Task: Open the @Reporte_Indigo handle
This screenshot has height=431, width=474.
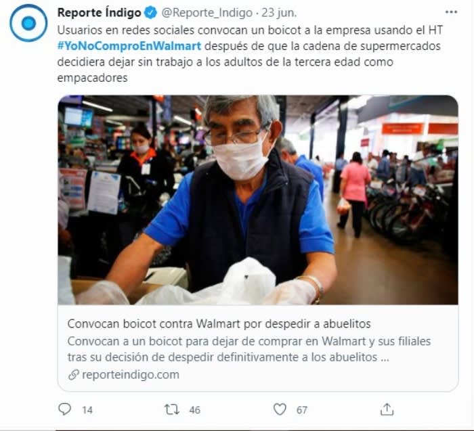Action: pos(207,13)
